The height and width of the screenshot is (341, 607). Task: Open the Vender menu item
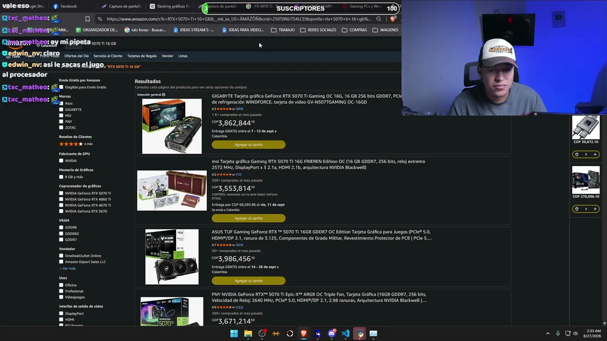pyautogui.click(x=167, y=56)
